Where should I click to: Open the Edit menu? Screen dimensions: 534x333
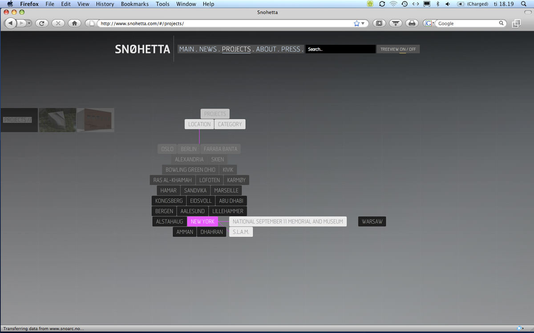pos(66,4)
